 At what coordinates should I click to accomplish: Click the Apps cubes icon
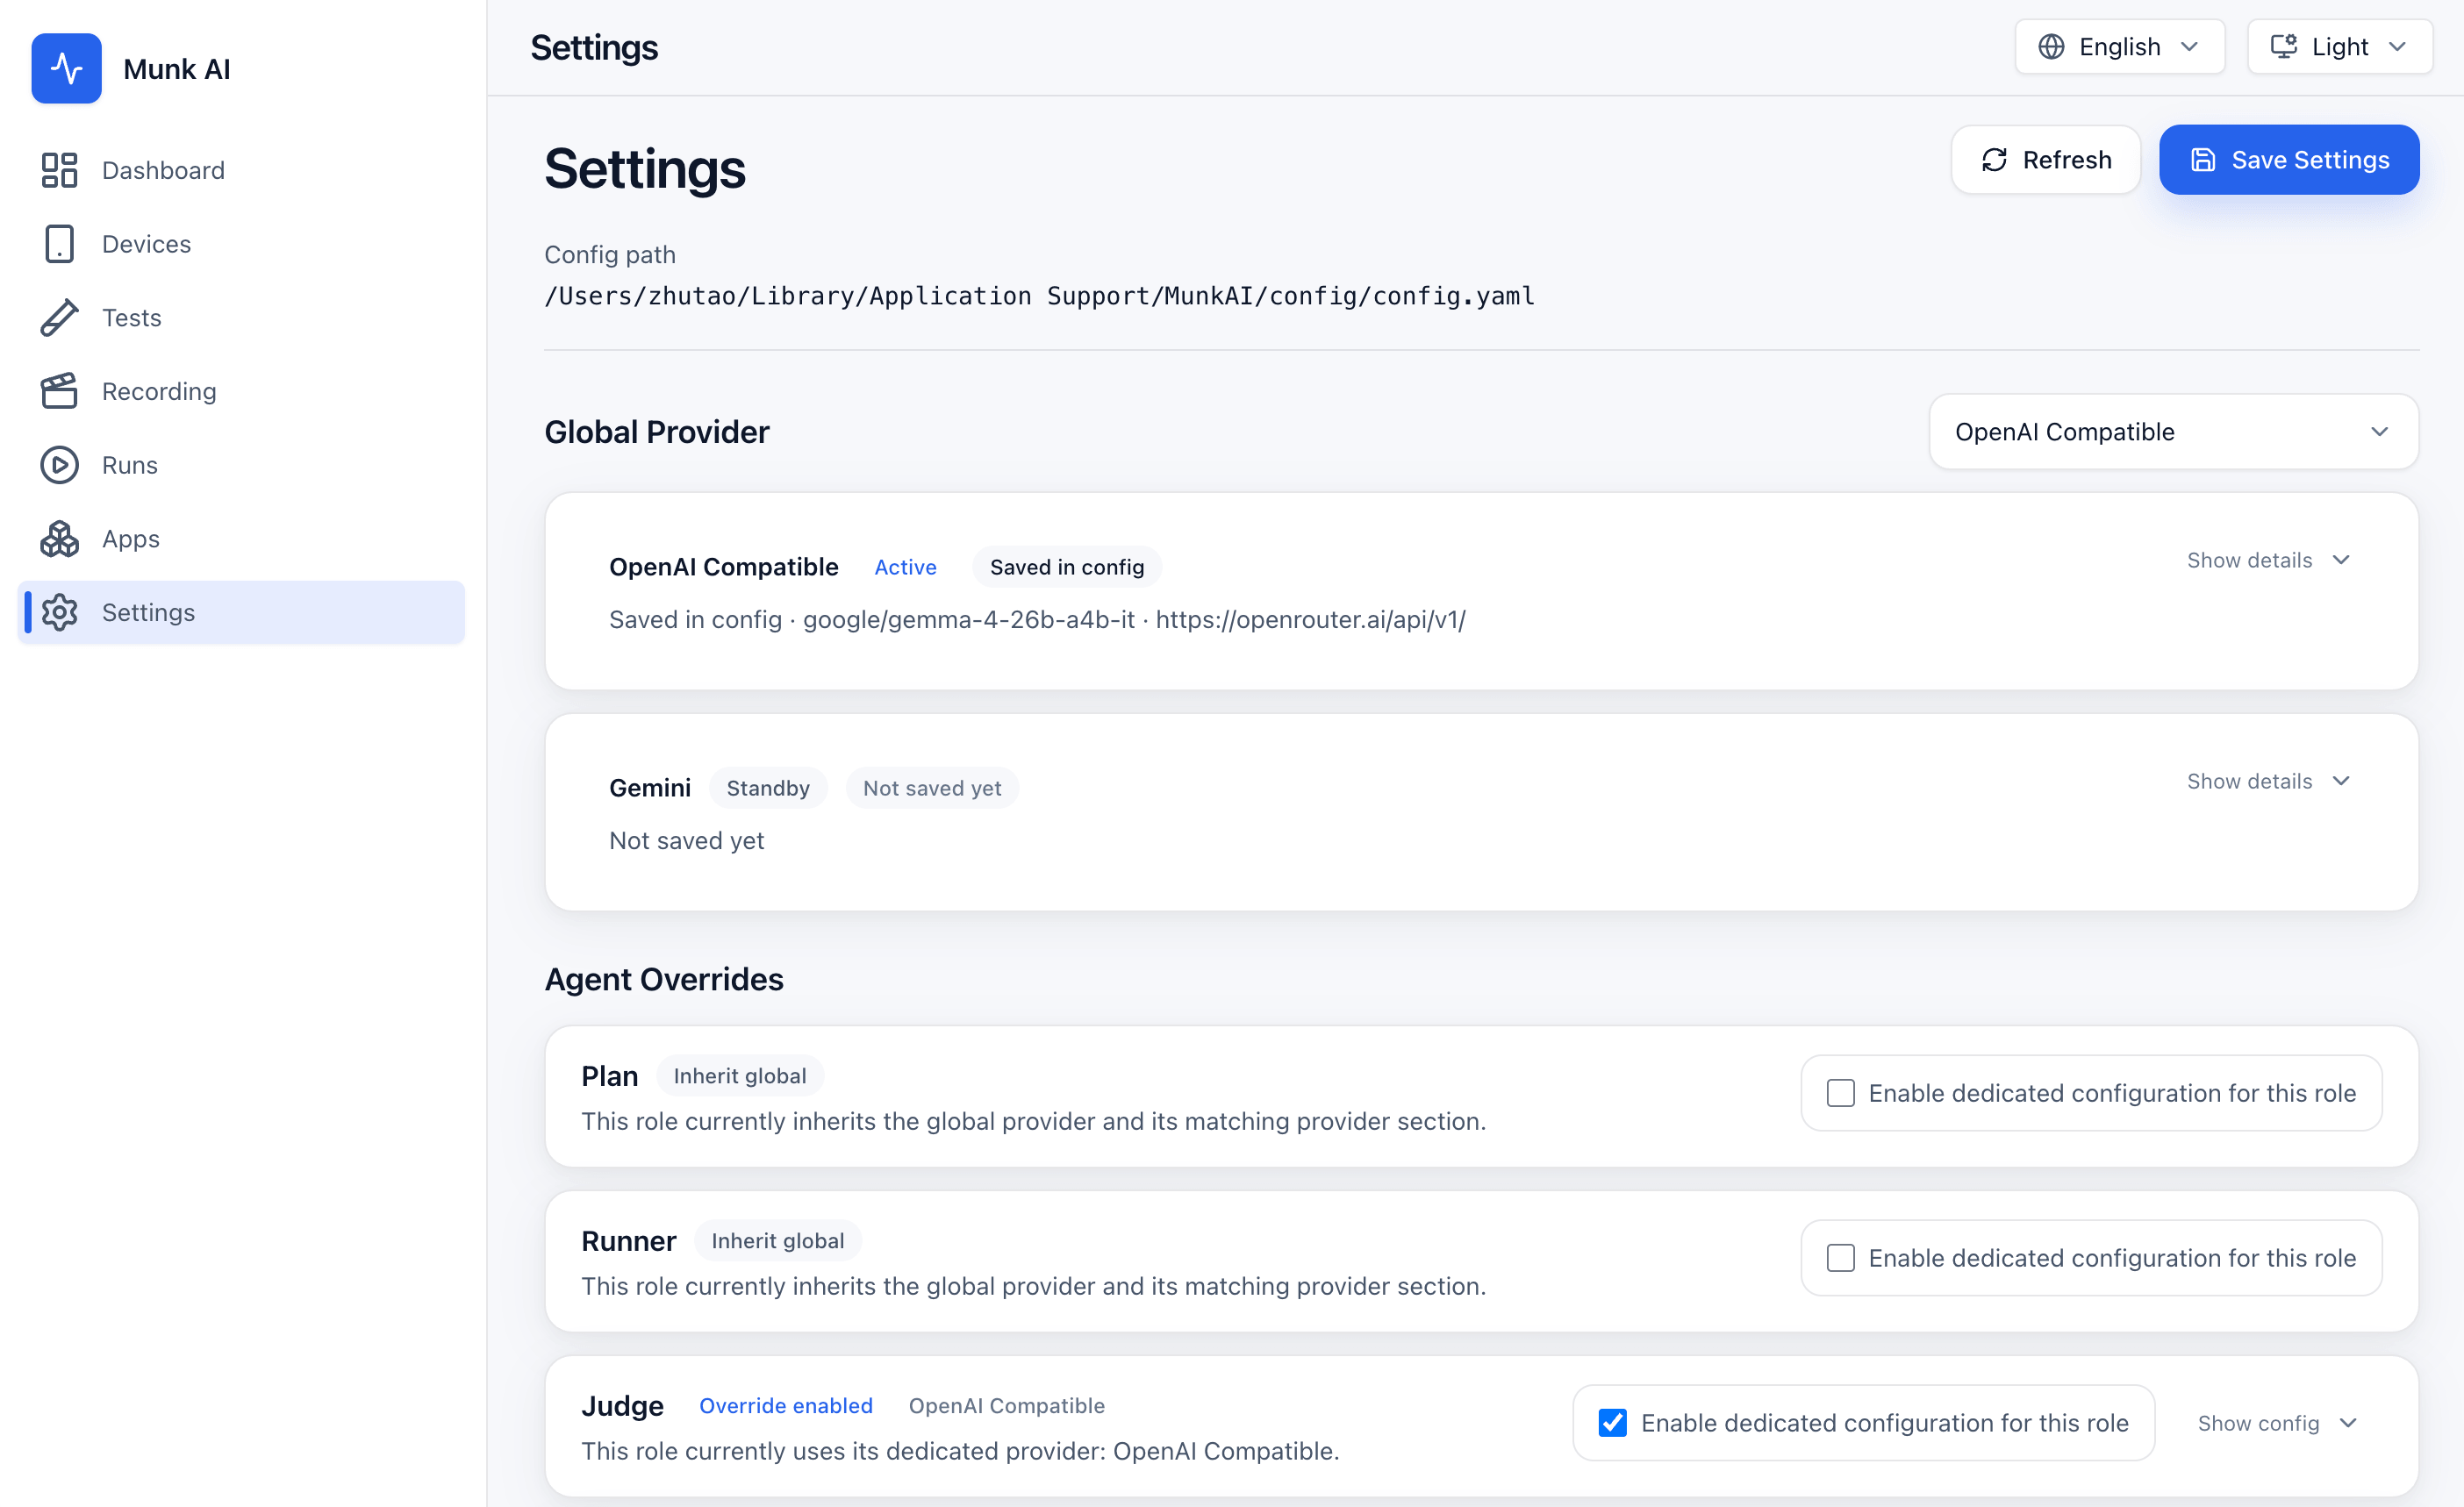pos(59,539)
